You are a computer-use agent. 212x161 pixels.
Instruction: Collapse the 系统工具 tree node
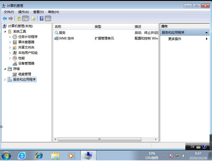5,32
